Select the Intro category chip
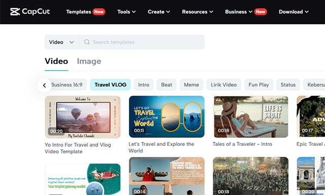This screenshot has width=325, height=195. pos(144,85)
